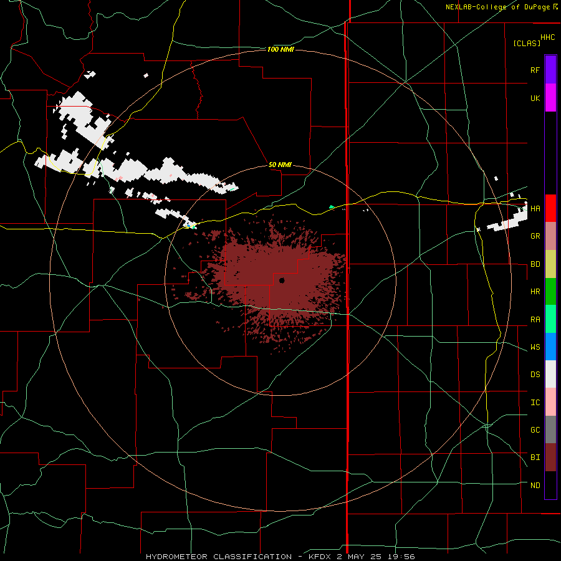The height and width of the screenshot is (561, 561).
Task: Click the RF purple legend swatch
Action: pyautogui.click(x=550, y=70)
